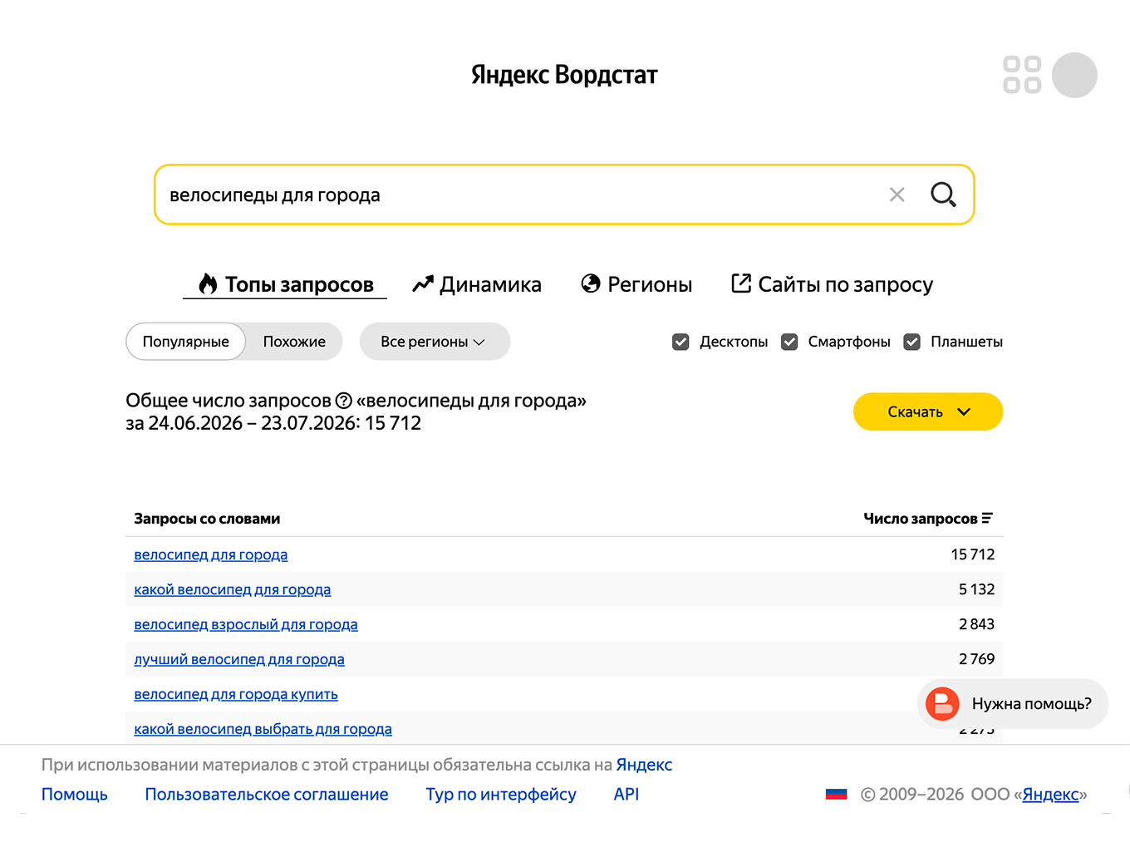The width and height of the screenshot is (1130, 857).
Task: Open query велосипед для города купить
Action: coord(236,694)
